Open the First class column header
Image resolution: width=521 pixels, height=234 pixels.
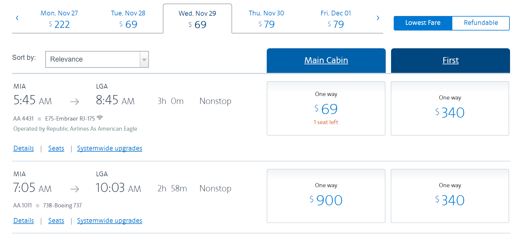[450, 60]
